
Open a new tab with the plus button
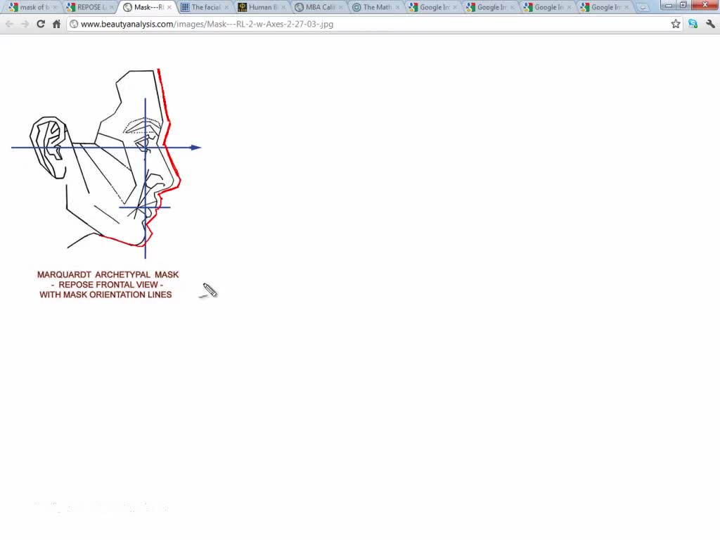[643, 7]
